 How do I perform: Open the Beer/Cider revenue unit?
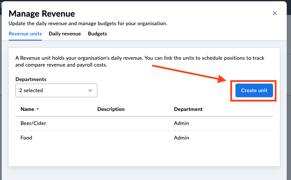click(32, 123)
